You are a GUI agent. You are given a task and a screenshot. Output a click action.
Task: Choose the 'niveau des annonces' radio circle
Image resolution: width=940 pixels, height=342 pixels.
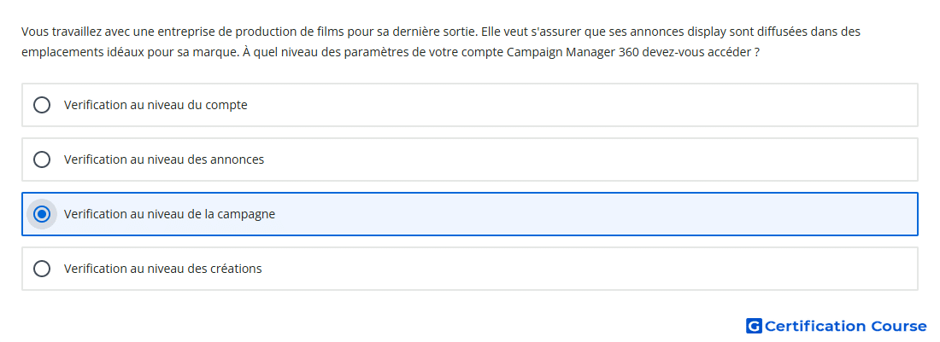[x=41, y=159]
